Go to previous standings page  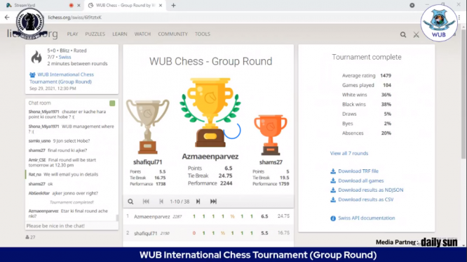pos(161,202)
